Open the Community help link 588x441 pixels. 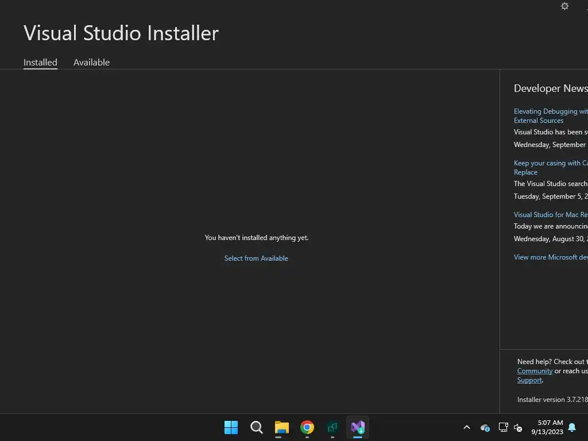[x=535, y=371]
